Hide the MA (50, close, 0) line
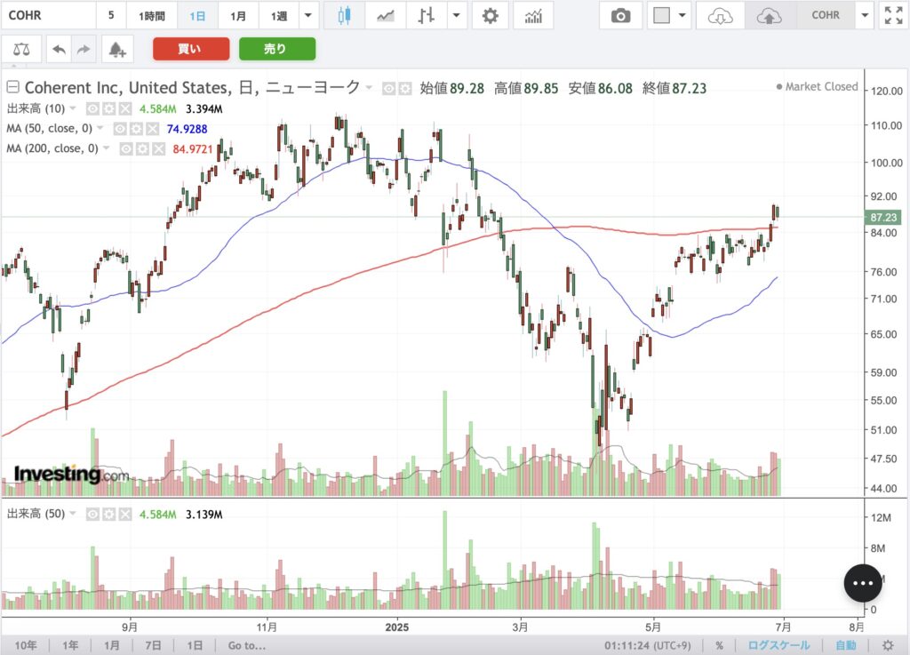 [120, 129]
